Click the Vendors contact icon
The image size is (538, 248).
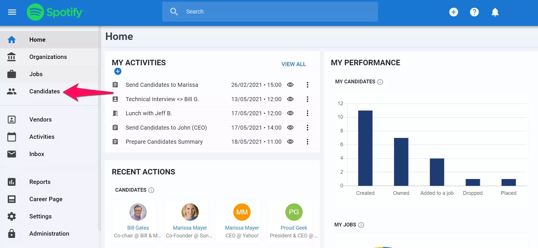pyautogui.click(x=12, y=120)
